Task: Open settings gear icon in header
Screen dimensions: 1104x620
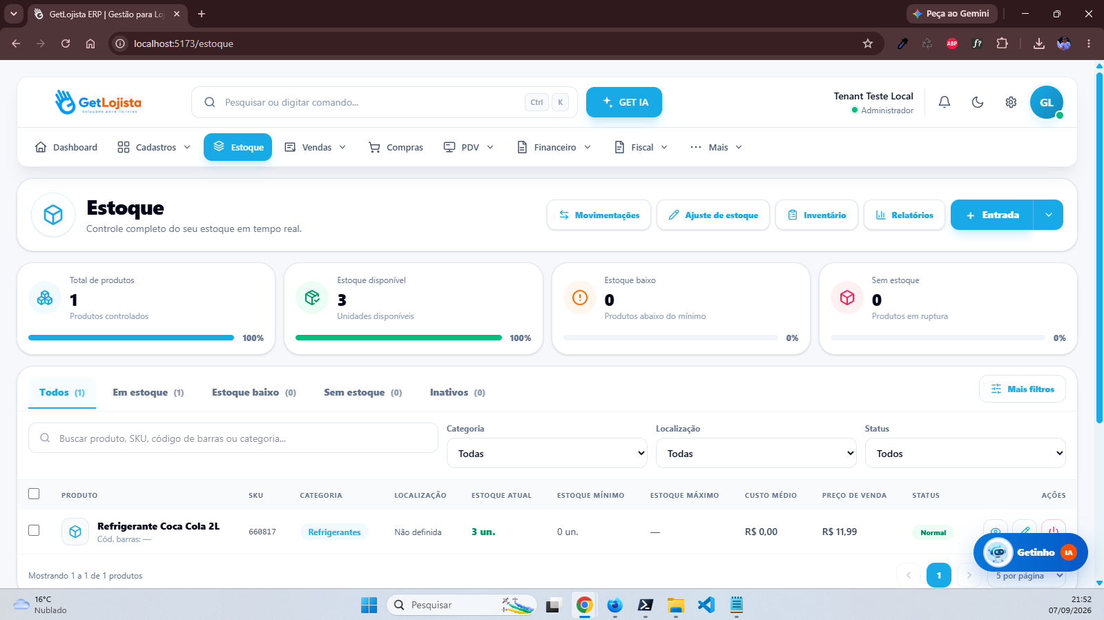Action: click(x=1011, y=102)
